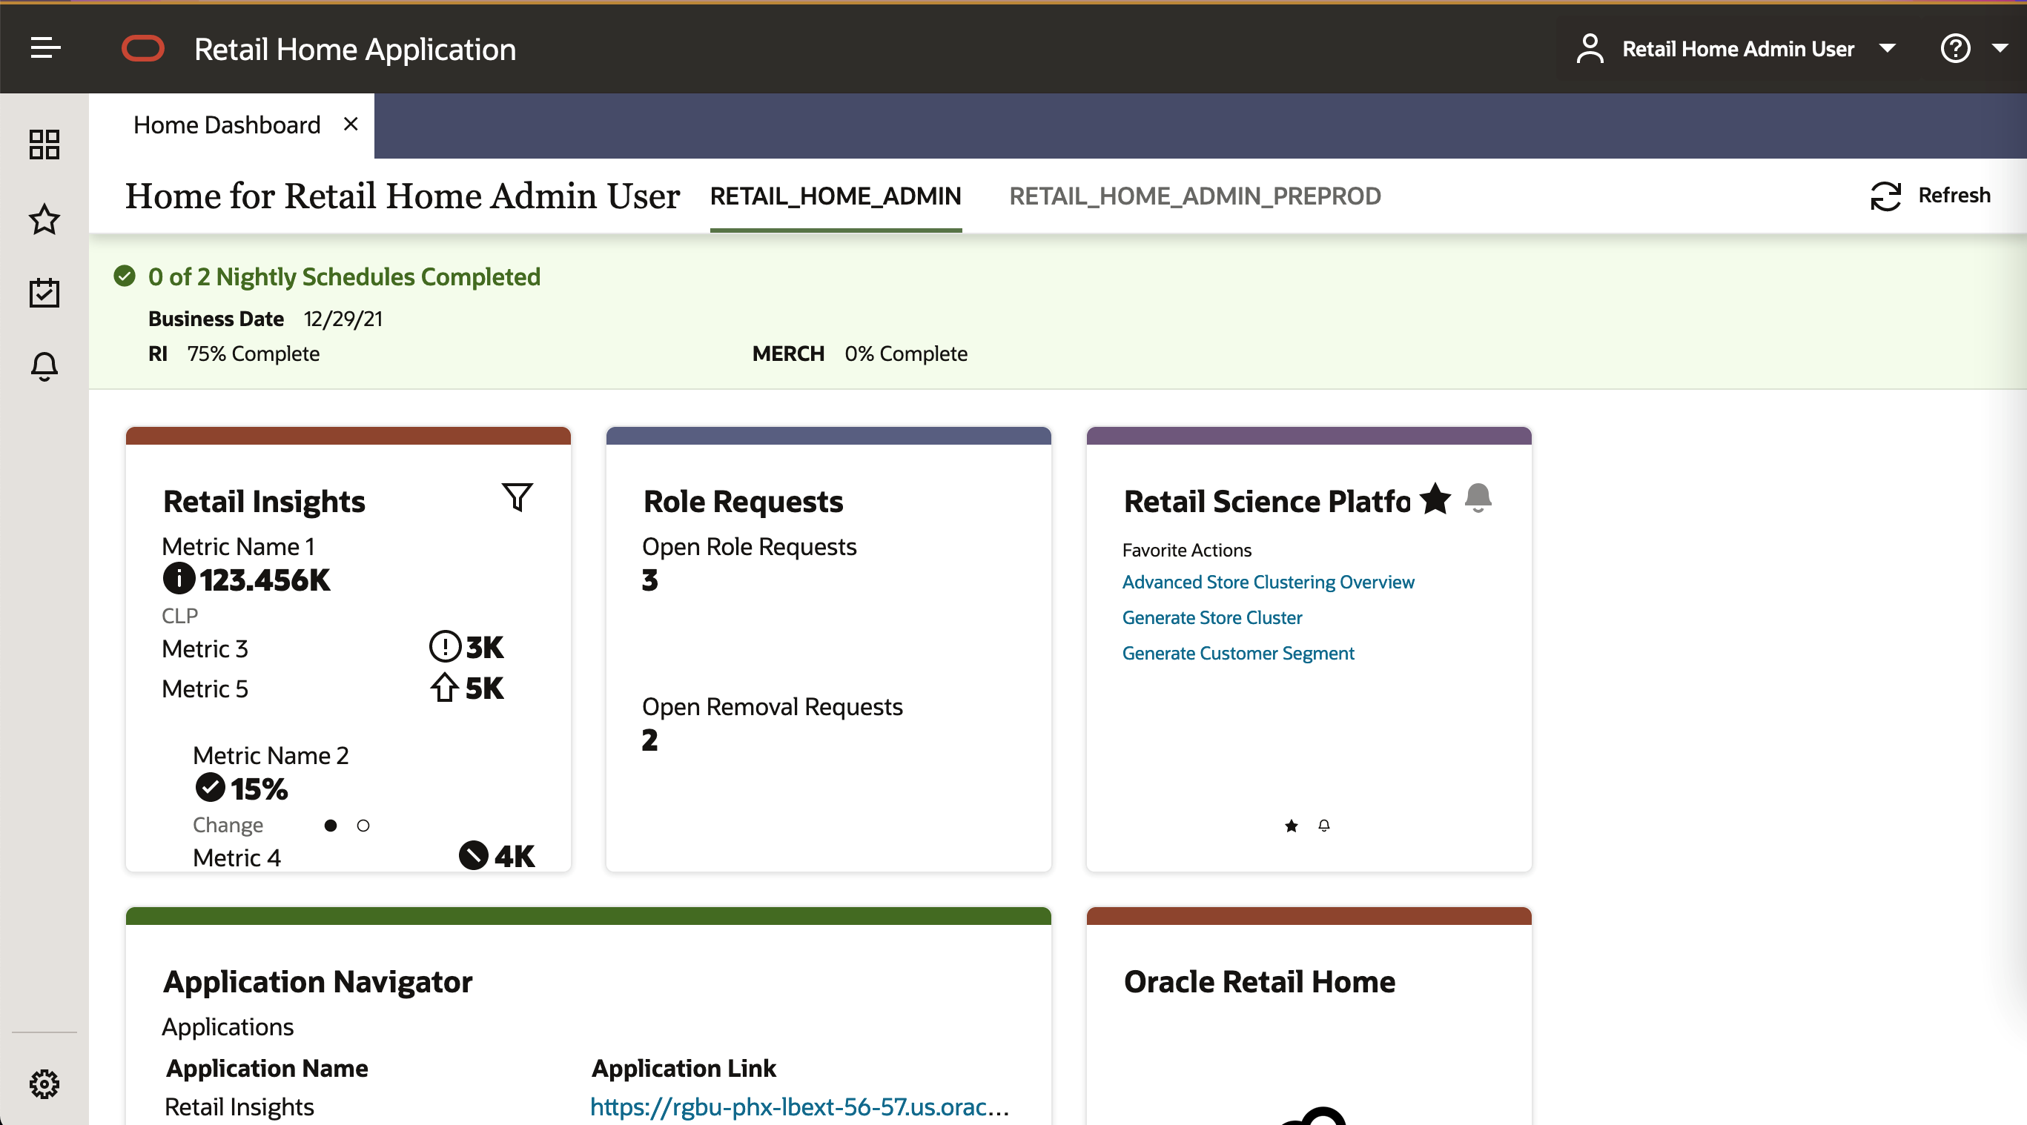Expand the help menu dropdown arrow
This screenshot has height=1125, width=2027.
click(2000, 49)
